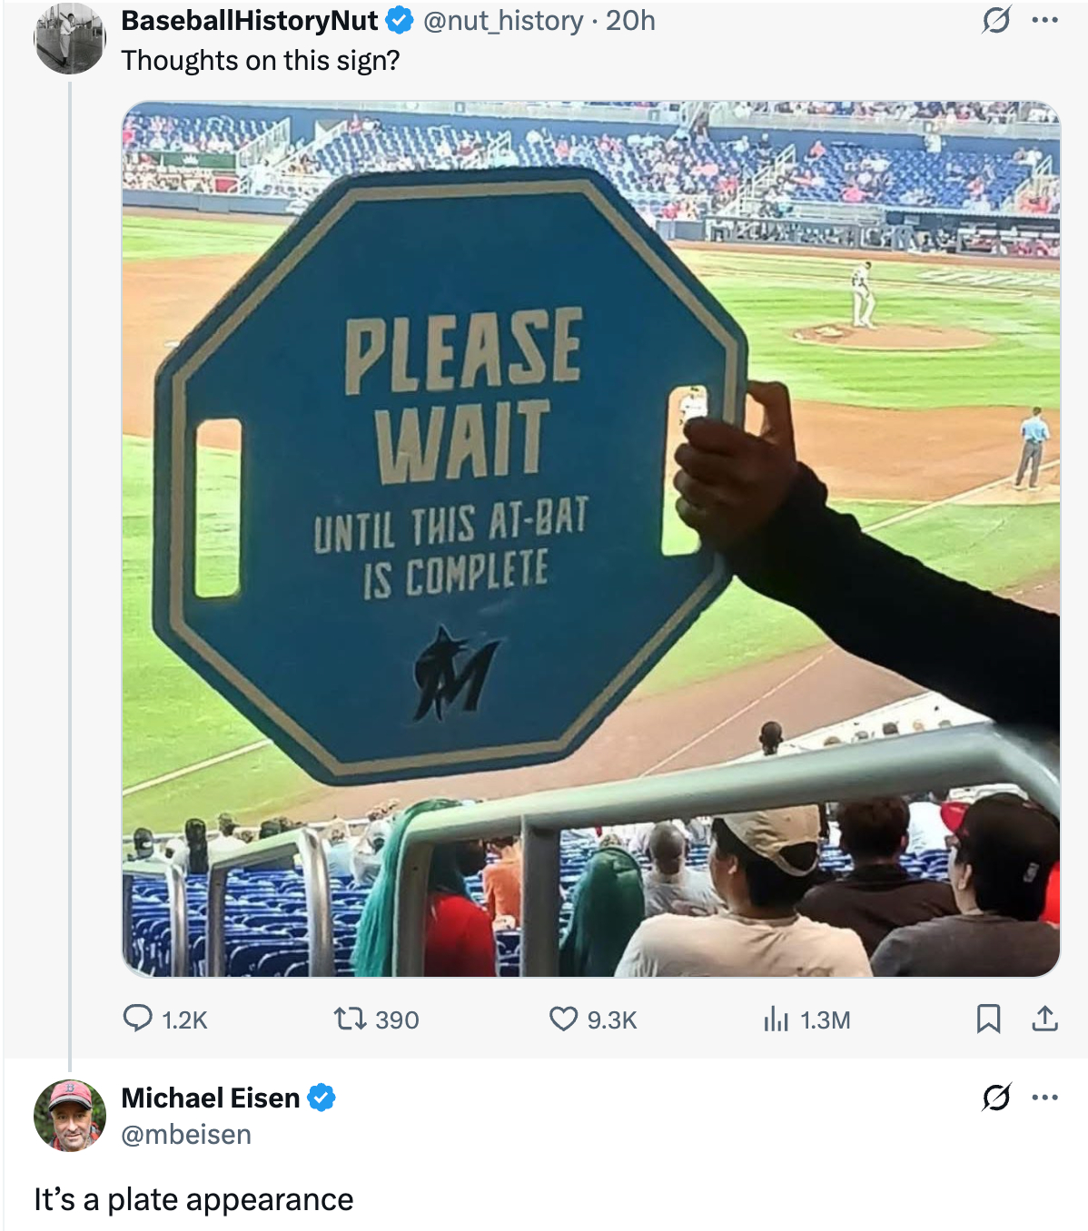1088x1231 pixels.
Task: Open the 20h timestamp link
Action: 630,20
